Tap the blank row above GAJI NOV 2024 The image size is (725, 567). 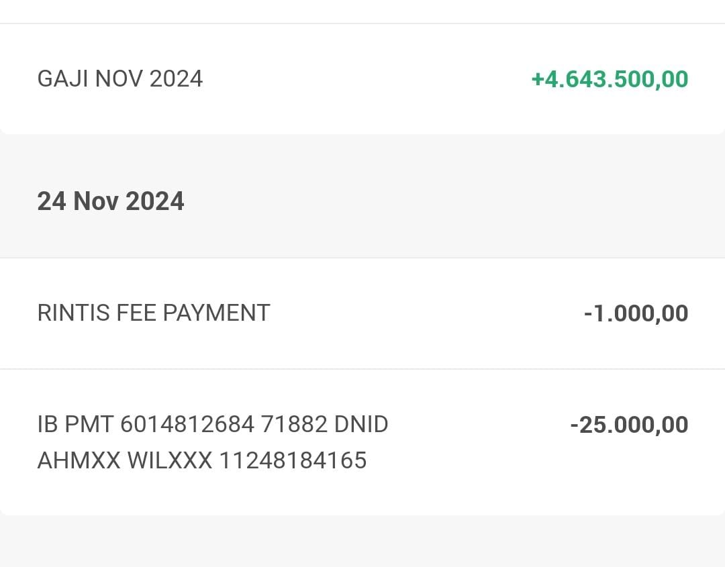pos(362,11)
